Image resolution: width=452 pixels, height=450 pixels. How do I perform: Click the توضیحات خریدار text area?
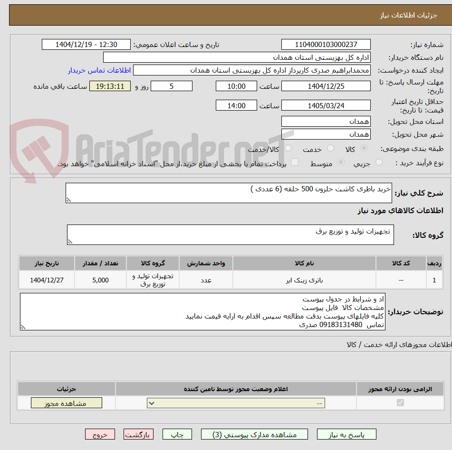[202, 311]
